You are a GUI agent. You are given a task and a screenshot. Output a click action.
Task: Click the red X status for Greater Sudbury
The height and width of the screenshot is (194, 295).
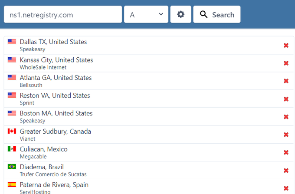point(286,135)
